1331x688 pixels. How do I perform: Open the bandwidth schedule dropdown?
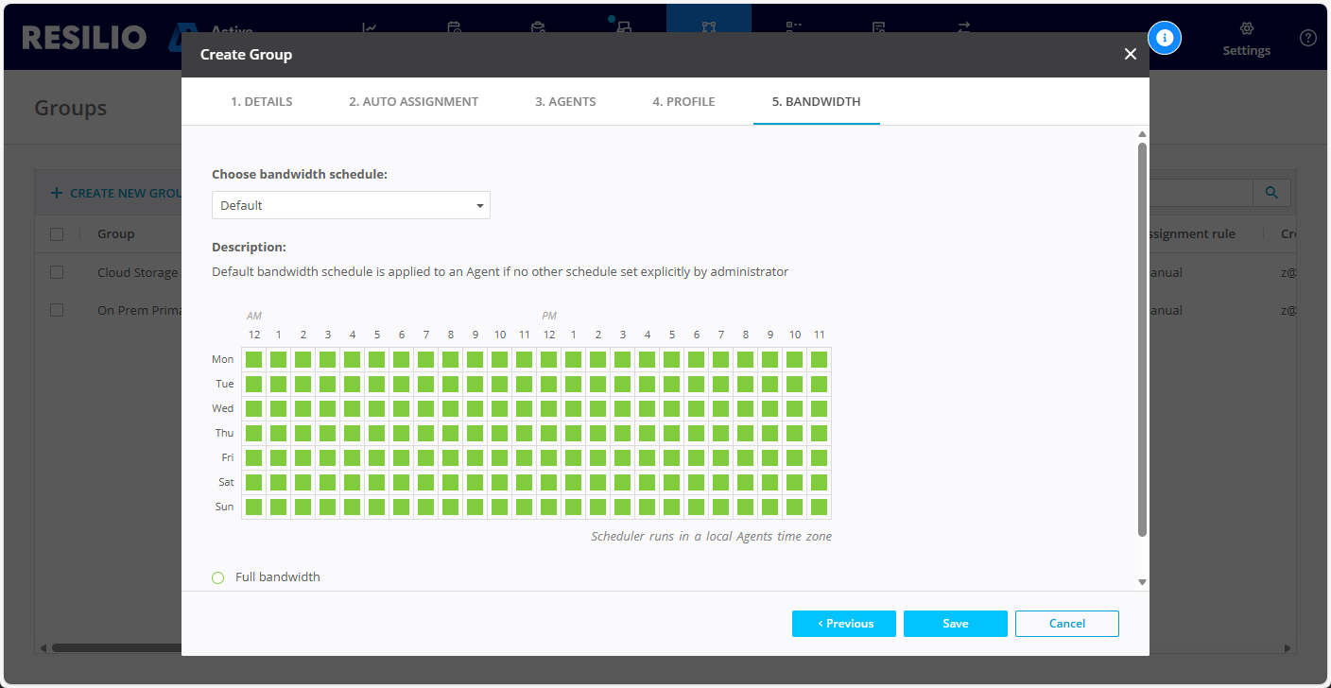pyautogui.click(x=351, y=205)
